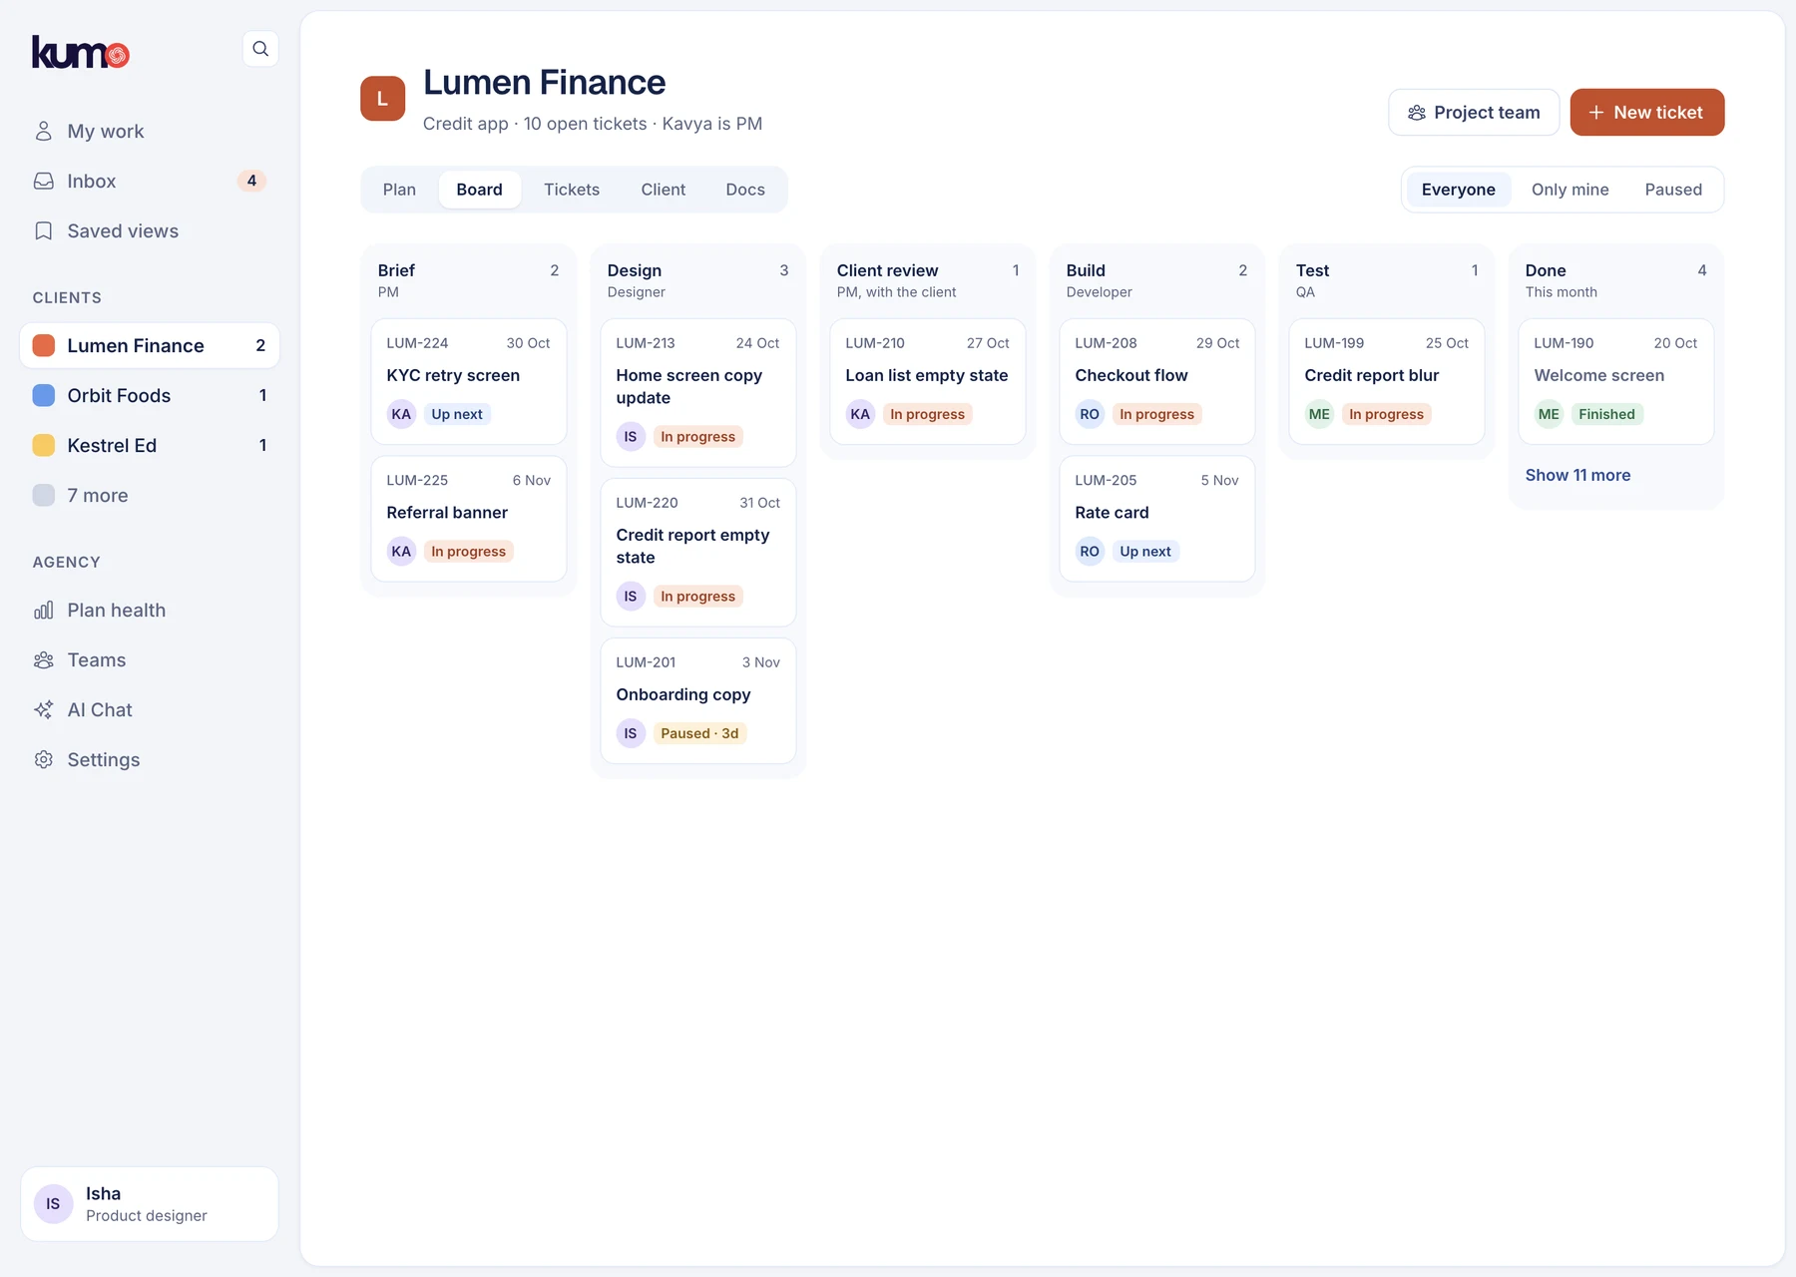Screen dimensions: 1796x1277
Task: Click the Lumen Finance project avatar
Action: [x=383, y=99]
